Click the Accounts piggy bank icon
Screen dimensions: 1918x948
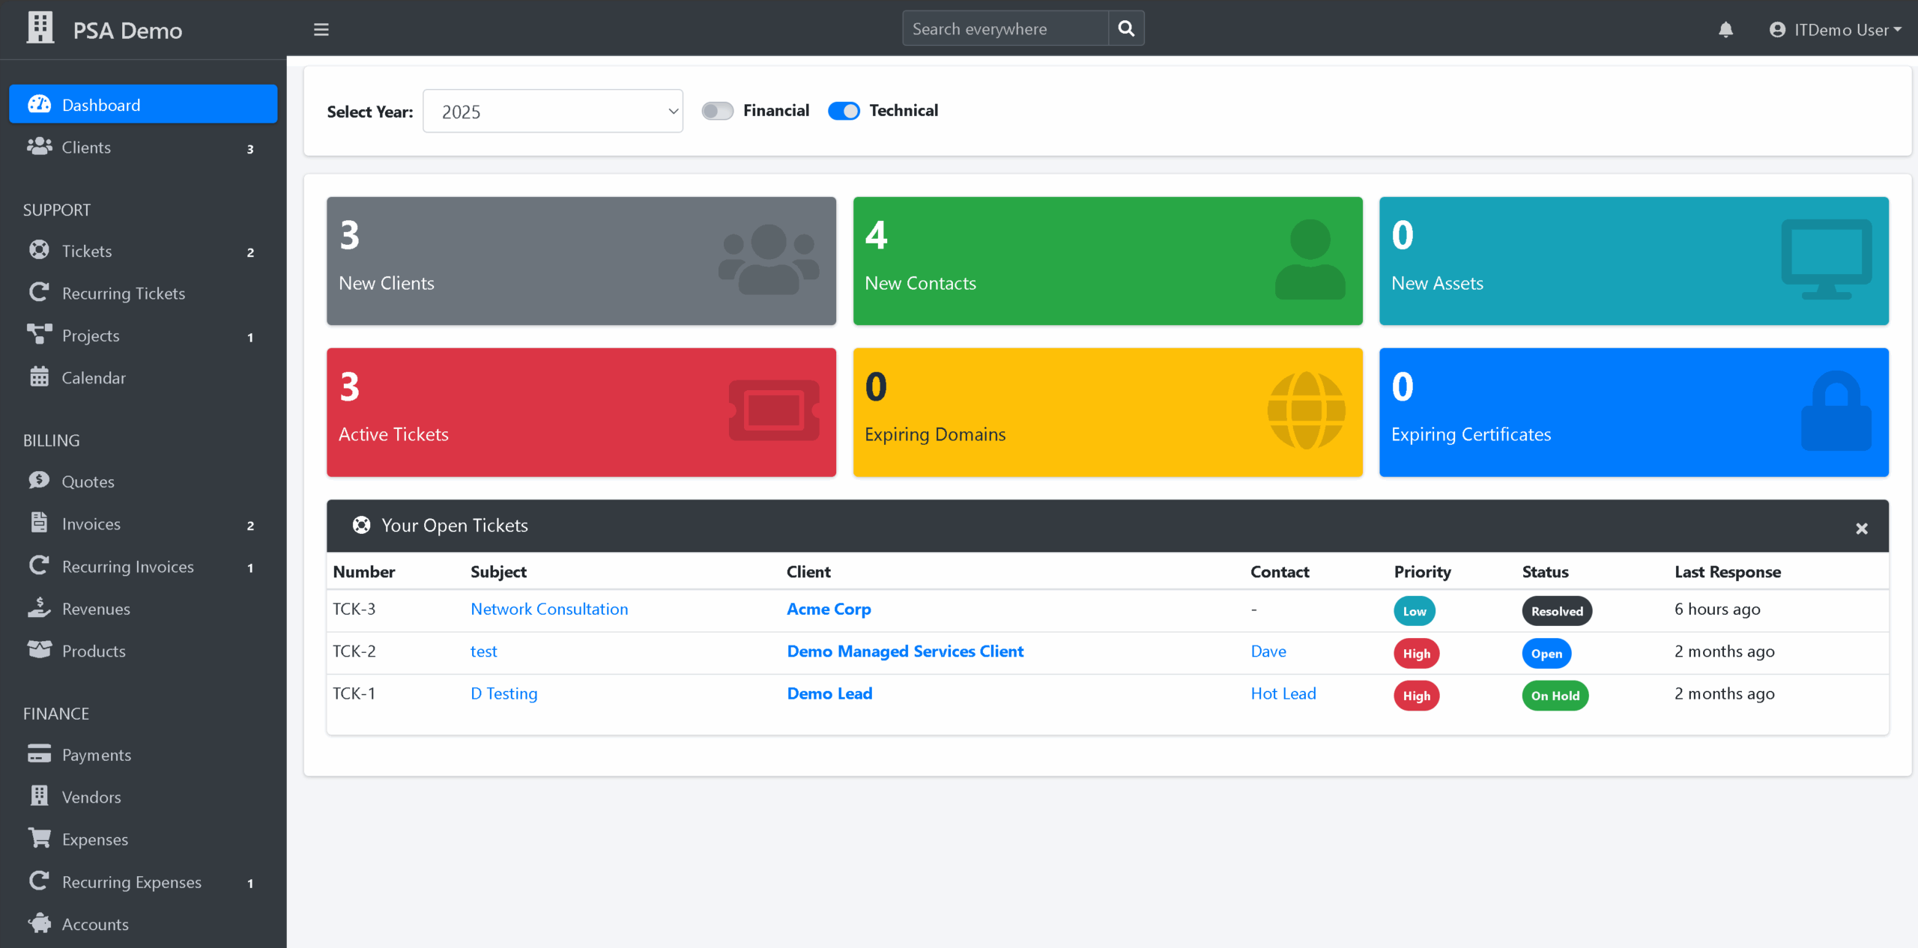(39, 923)
